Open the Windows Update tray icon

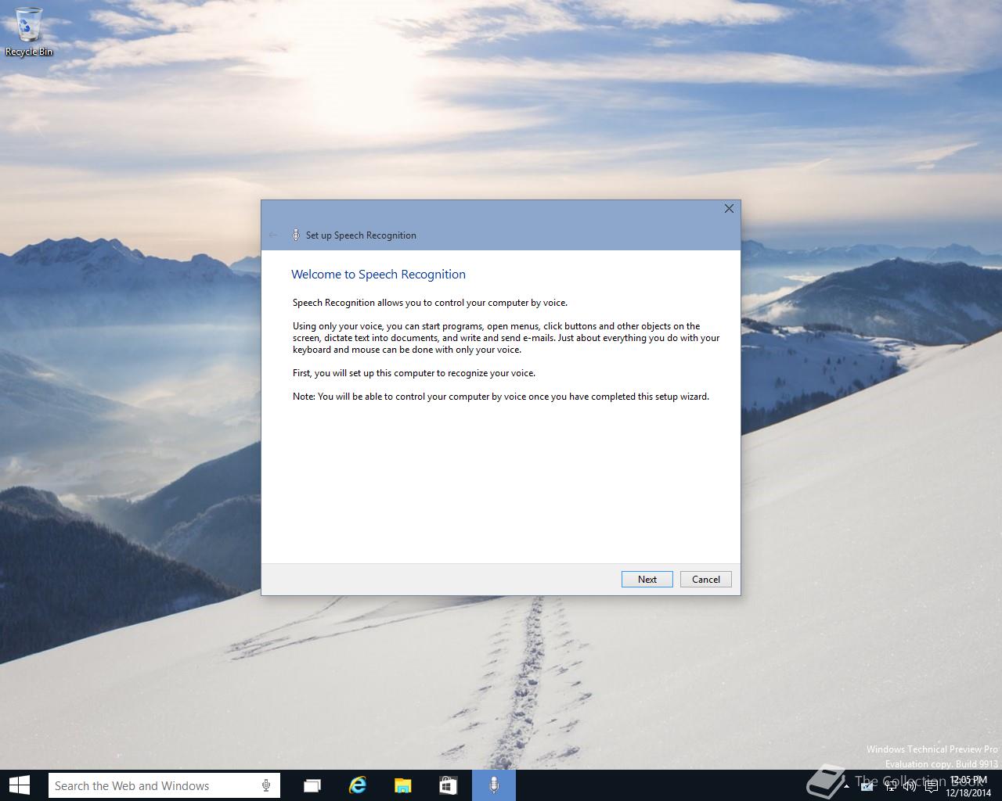tap(867, 786)
